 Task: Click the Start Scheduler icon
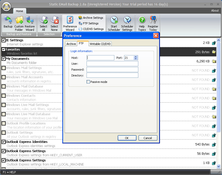(114, 23)
